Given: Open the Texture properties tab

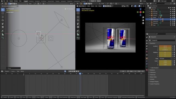Looking at the screenshot, I should pos(147,70).
